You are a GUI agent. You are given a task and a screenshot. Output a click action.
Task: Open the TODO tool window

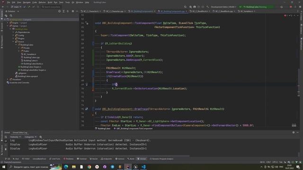pos(26,159)
